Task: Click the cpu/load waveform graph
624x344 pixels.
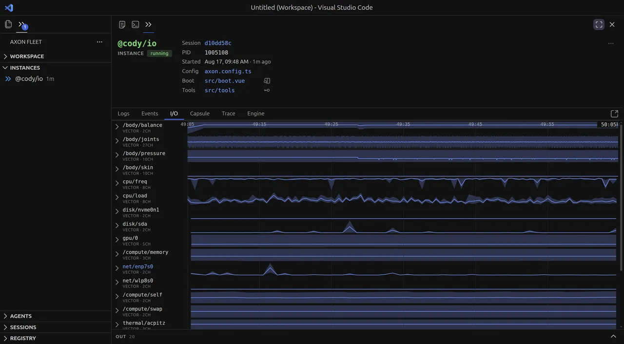Action: 403,199
